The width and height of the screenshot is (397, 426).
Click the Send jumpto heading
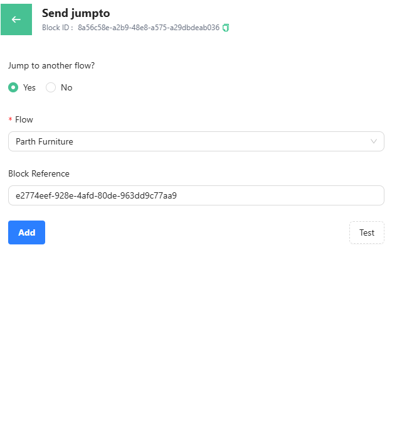76,13
